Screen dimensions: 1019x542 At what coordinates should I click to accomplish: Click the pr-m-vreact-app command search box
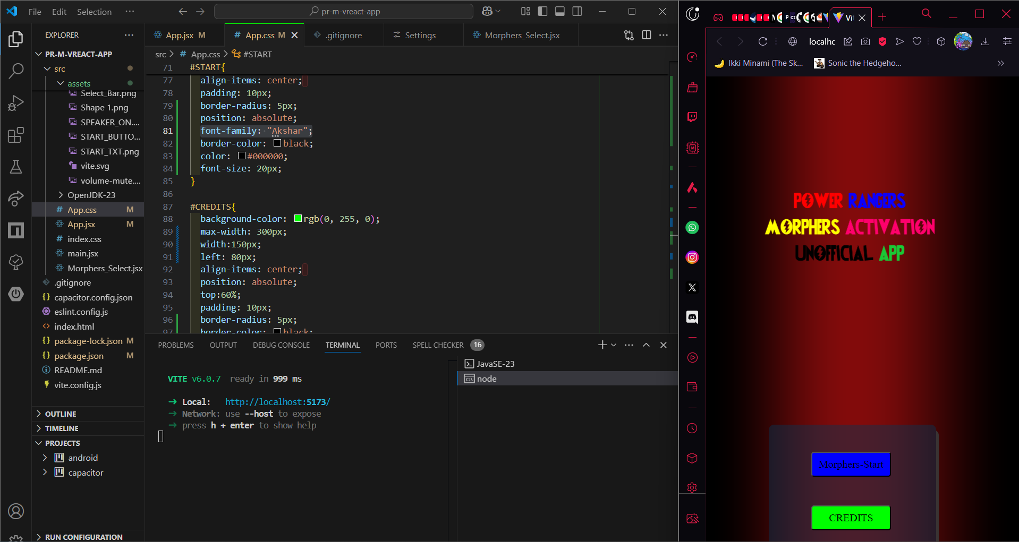point(343,11)
